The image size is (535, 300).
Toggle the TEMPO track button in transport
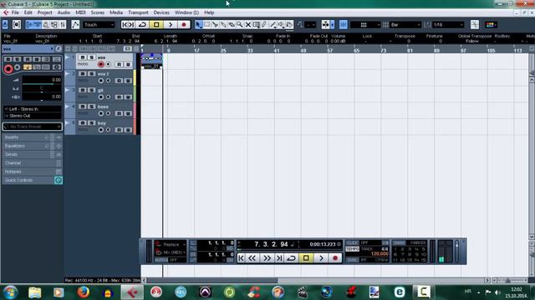tap(352, 249)
